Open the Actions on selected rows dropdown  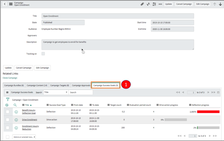(24, 137)
